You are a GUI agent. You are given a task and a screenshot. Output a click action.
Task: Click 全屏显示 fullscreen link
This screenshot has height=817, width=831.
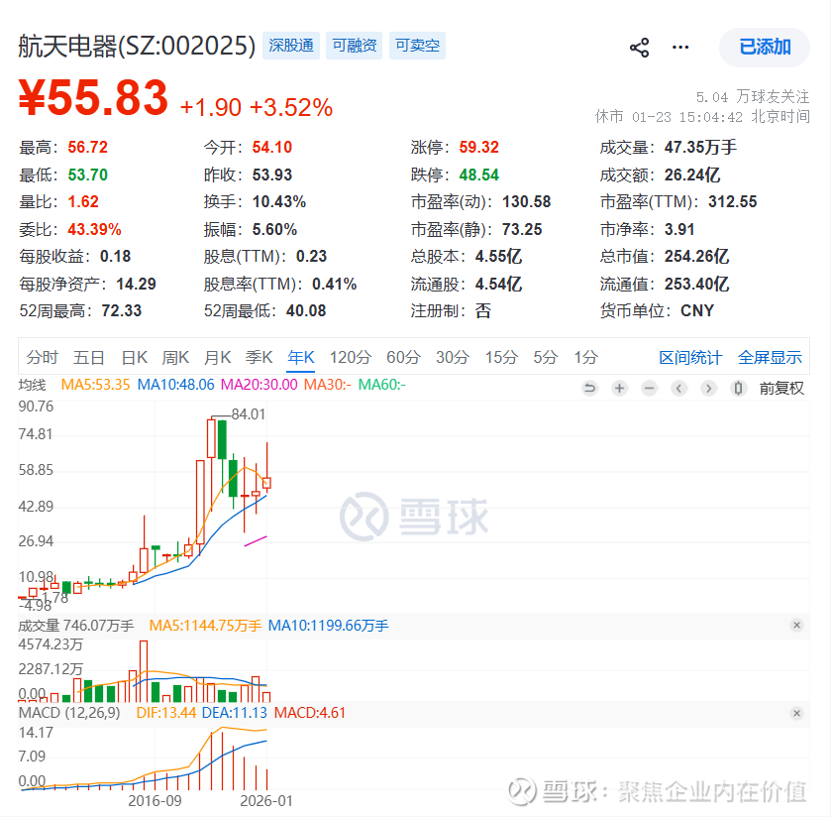770,358
